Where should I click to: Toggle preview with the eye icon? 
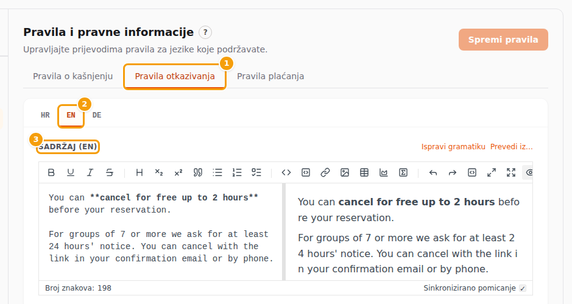pyautogui.click(x=528, y=172)
